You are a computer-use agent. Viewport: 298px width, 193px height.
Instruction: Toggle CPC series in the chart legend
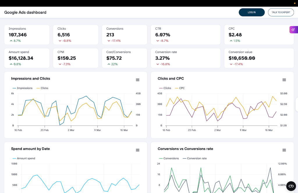tap(179, 88)
